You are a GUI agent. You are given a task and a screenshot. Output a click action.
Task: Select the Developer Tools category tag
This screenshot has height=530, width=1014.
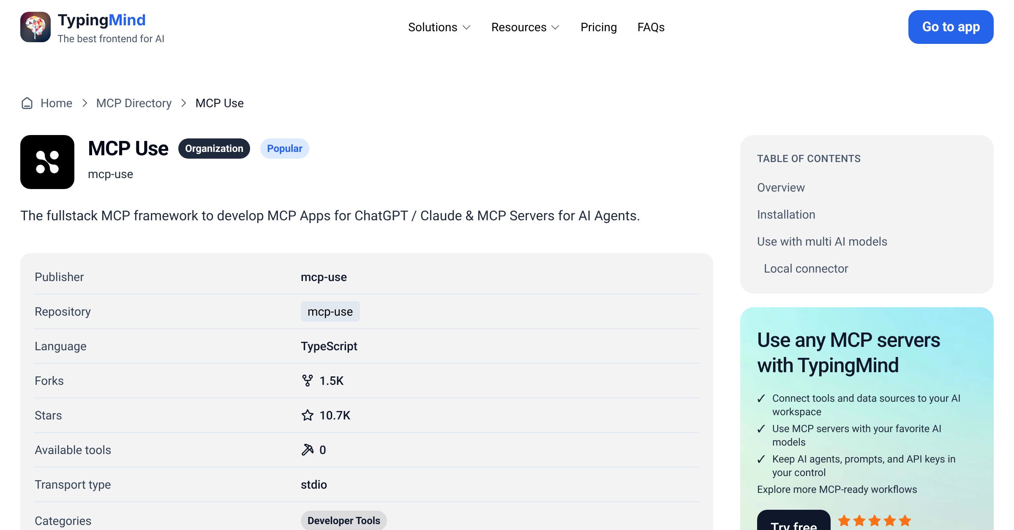click(344, 521)
